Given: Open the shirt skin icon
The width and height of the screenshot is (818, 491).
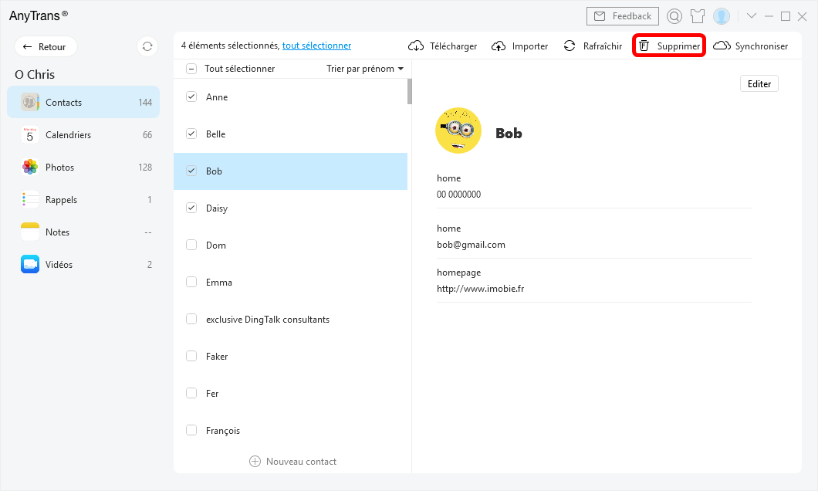Looking at the screenshot, I should pyautogui.click(x=698, y=16).
